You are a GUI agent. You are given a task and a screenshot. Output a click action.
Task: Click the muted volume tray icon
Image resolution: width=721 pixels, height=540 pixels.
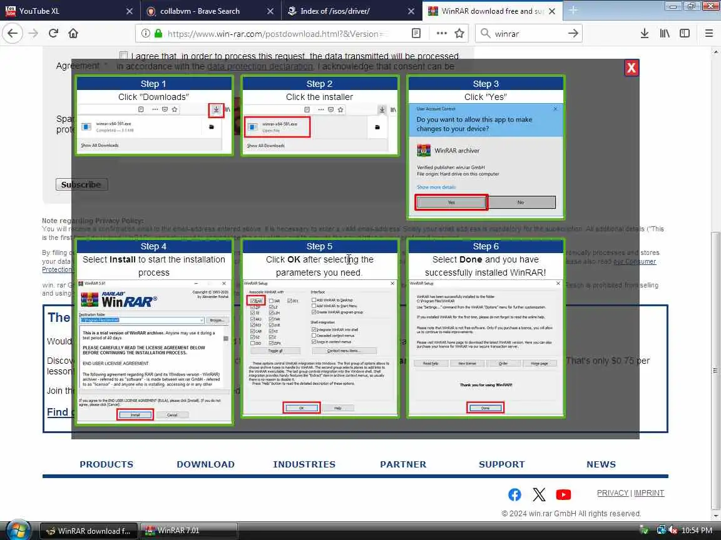[x=673, y=531]
